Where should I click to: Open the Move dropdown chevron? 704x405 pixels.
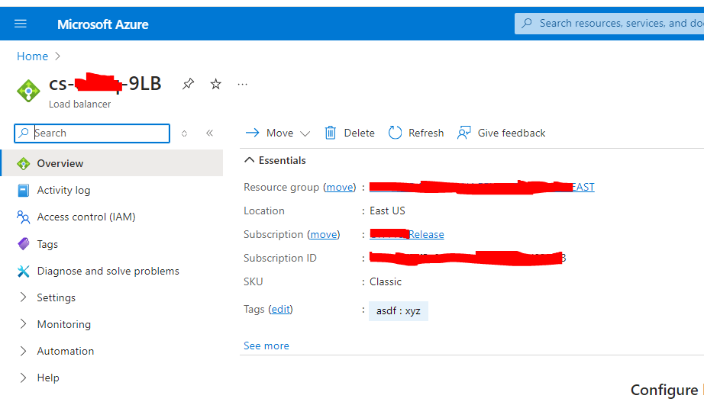pyautogui.click(x=305, y=133)
